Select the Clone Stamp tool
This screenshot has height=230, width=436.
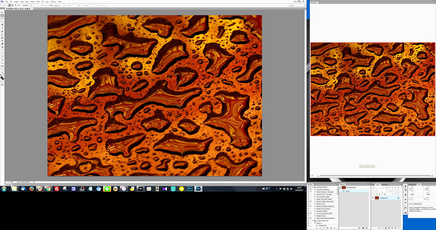2,37
